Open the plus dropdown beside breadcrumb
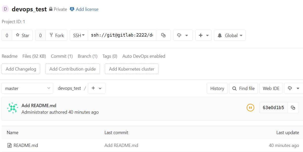 (x=97, y=88)
